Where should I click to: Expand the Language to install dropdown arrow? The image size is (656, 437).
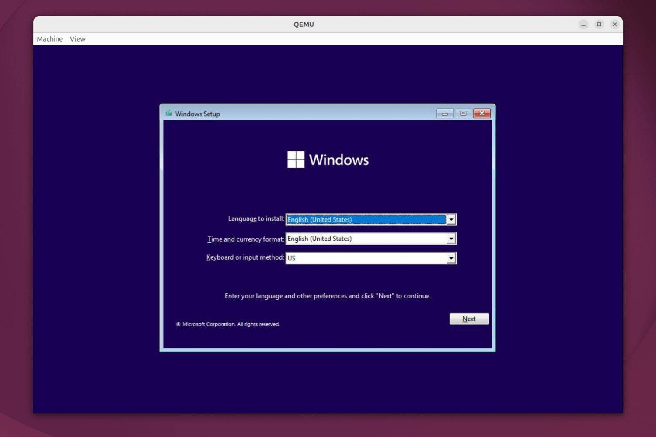tap(451, 219)
